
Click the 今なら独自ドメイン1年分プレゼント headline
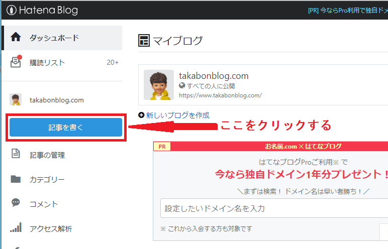301,174
